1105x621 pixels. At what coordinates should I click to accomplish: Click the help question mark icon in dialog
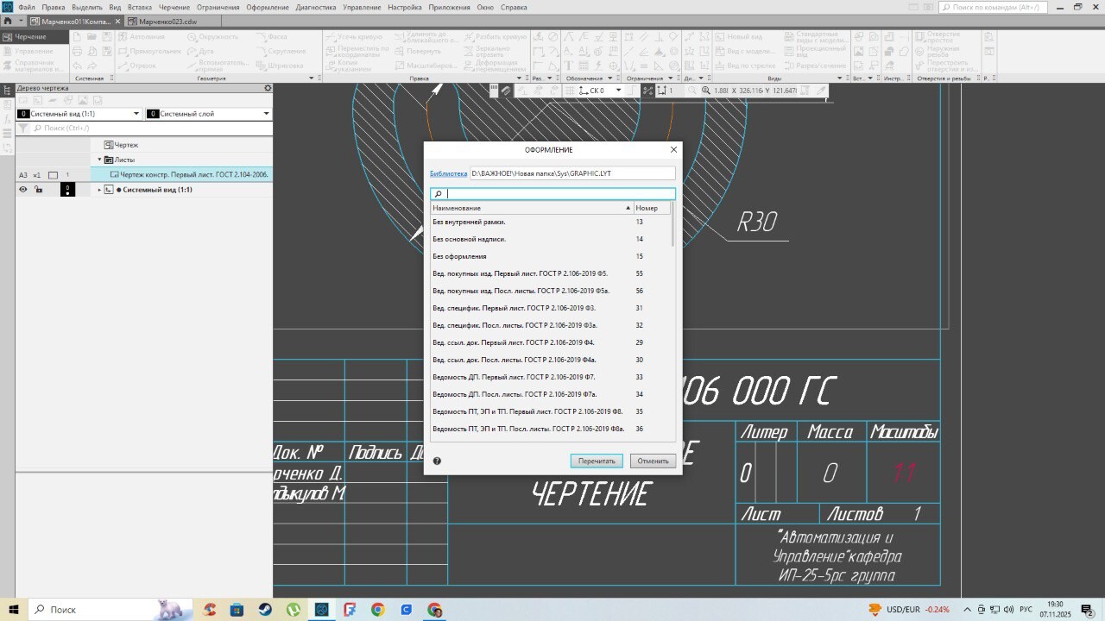(x=437, y=461)
